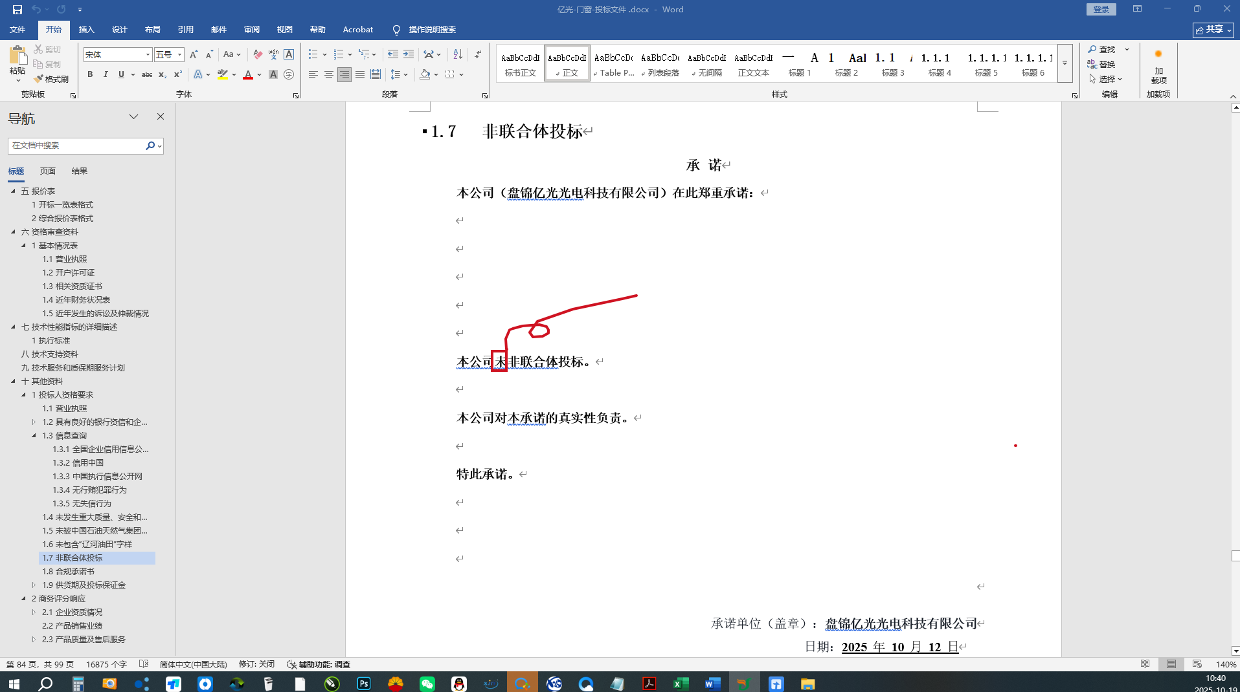Apply superscript formatting
Viewport: 1240px width, 692px height.
click(178, 74)
